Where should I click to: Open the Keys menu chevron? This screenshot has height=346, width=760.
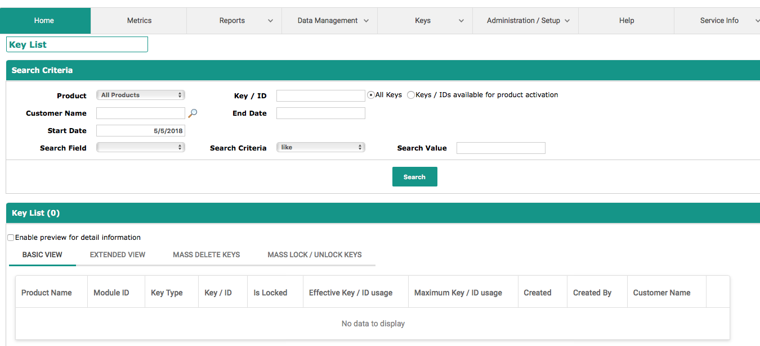tap(461, 21)
